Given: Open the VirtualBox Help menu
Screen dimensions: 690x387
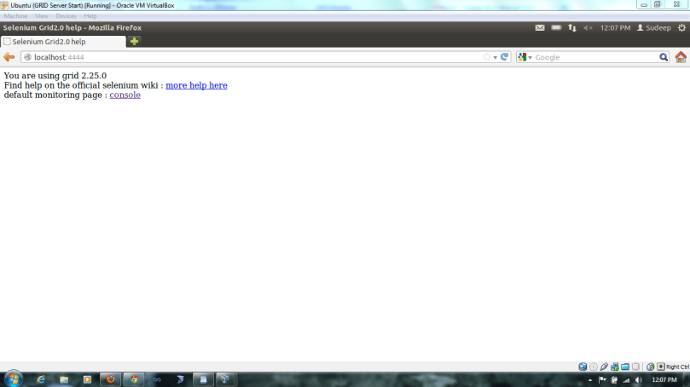Looking at the screenshot, I should coord(90,16).
